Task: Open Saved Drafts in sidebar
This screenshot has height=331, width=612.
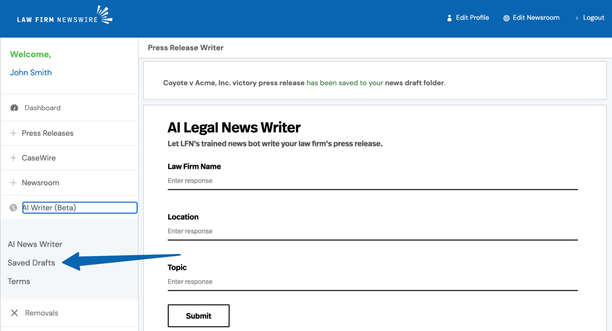Action: coord(31,263)
